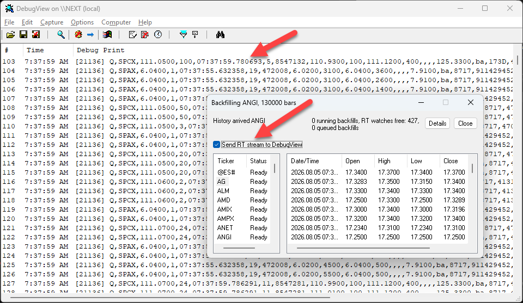Image resolution: width=523 pixels, height=303 pixels.
Task: Select debug log line number 119
Action: (x=105, y=209)
